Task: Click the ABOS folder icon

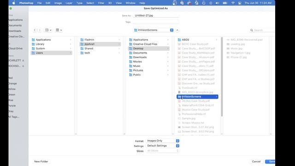Action: pyautogui.click(x=179, y=40)
